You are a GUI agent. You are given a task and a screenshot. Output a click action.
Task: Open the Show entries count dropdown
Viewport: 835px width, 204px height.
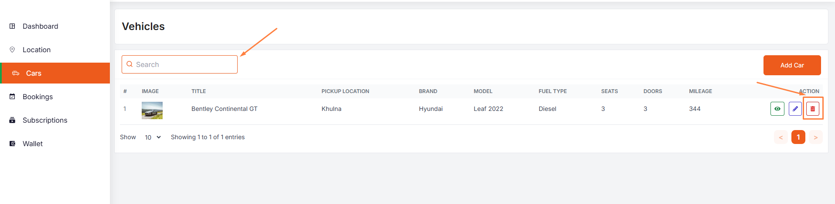click(x=153, y=137)
